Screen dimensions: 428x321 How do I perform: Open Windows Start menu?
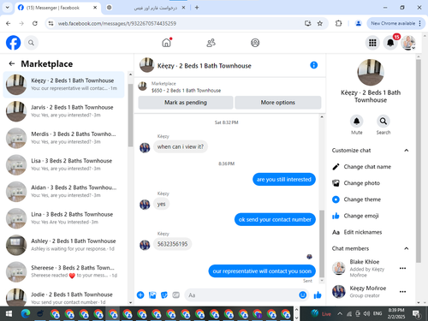pos(9,314)
